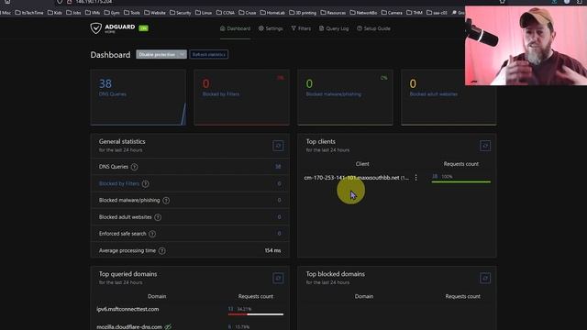Screen dimensions: 587x330
Task: Expand the Disable protection dropdown arrow
Action: click(183, 55)
